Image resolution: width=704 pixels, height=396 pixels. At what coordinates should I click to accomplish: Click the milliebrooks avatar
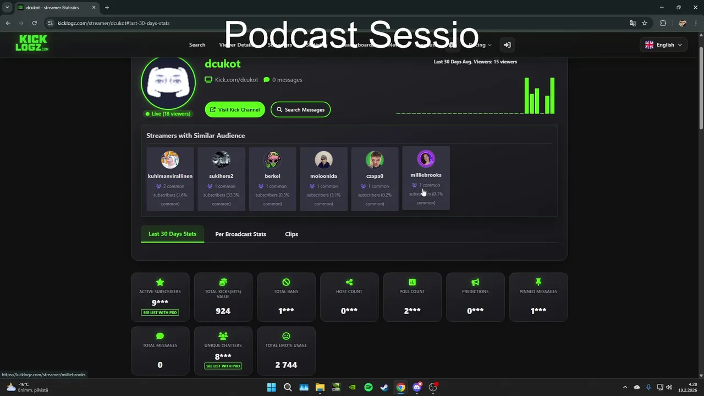pos(426,158)
